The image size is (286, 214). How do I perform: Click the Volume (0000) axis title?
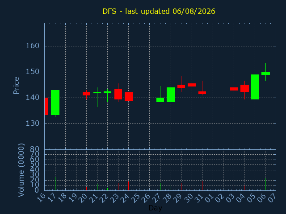coord(21,170)
